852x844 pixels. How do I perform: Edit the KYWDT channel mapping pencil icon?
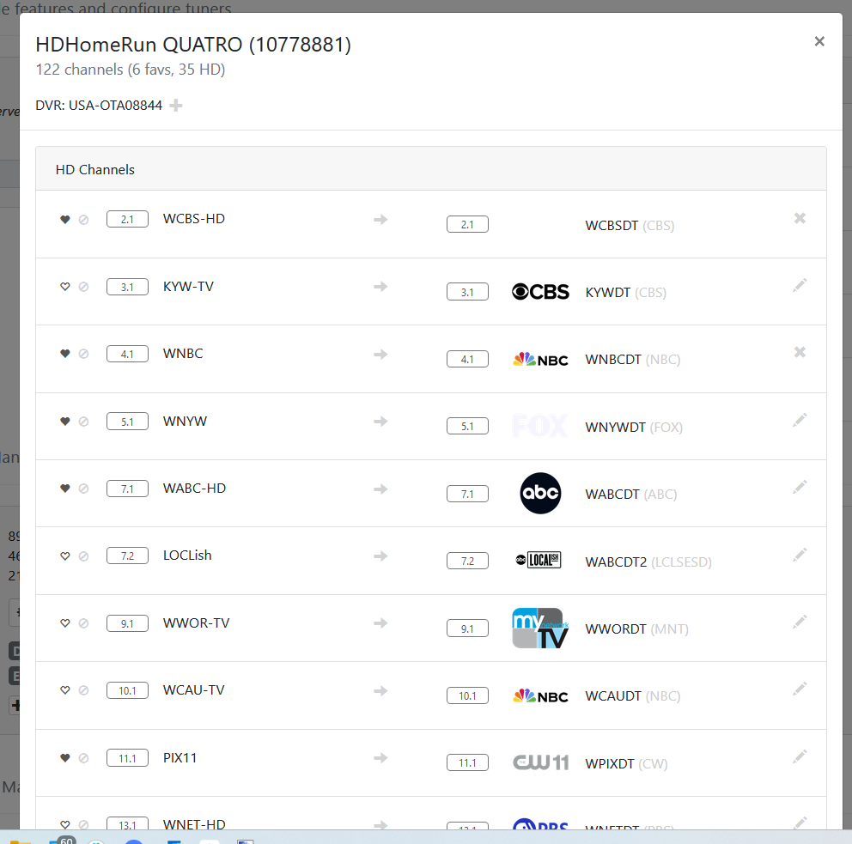[800, 285]
